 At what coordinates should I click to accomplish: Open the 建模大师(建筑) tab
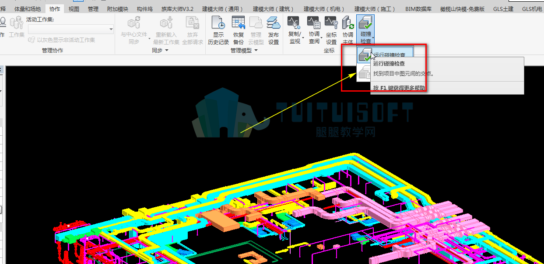tap(273, 9)
